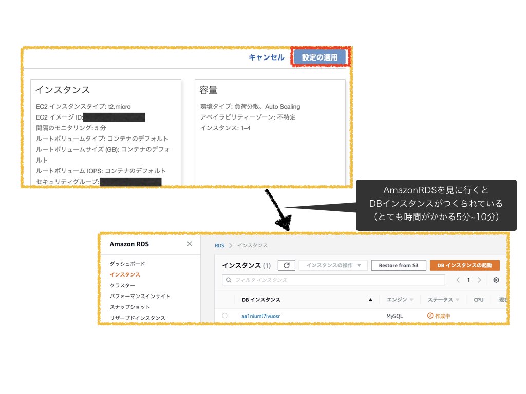Close the Amazon RDS sidebar with the X
The height and width of the screenshot is (394, 526).
point(190,244)
